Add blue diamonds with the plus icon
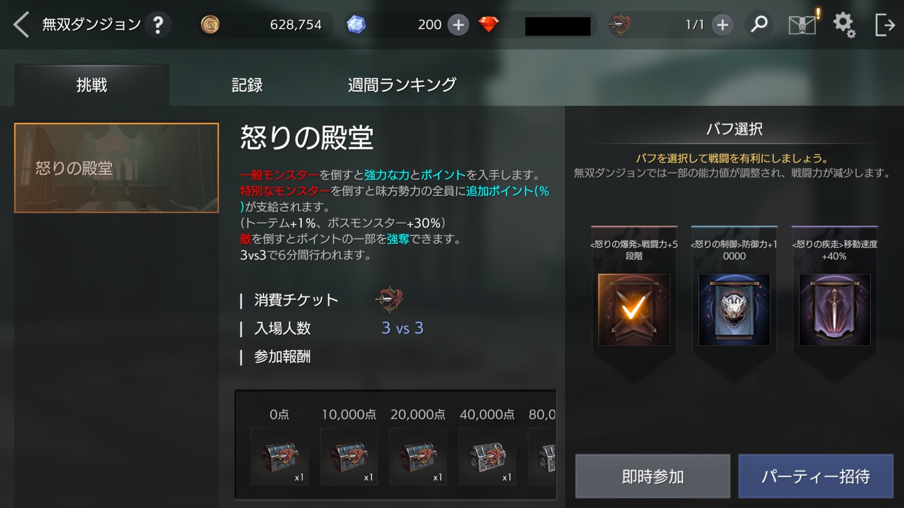 (x=458, y=25)
